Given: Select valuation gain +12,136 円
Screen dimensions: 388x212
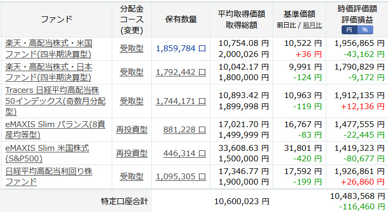Looking at the screenshot, I should [363, 107].
